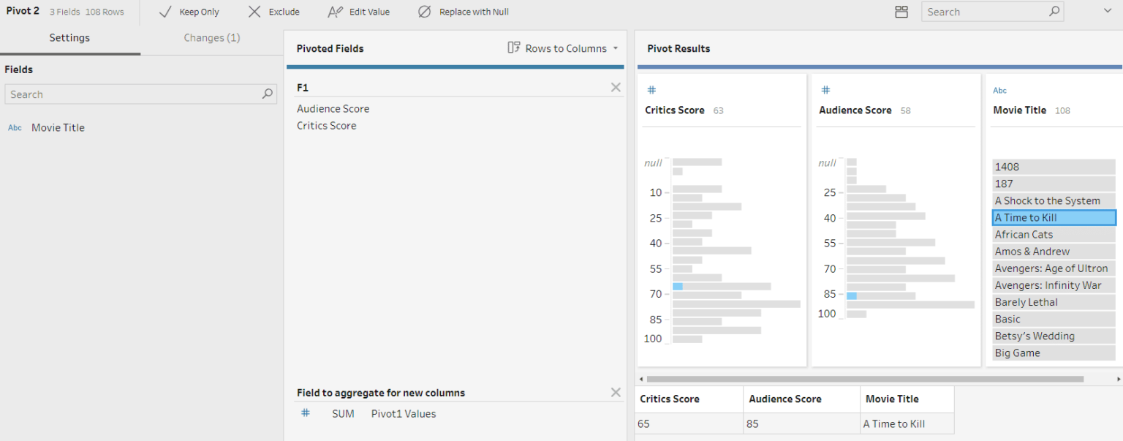This screenshot has height=441, width=1123.
Task: Open the Rows to Columns pivot dropdown
Action: 562,48
